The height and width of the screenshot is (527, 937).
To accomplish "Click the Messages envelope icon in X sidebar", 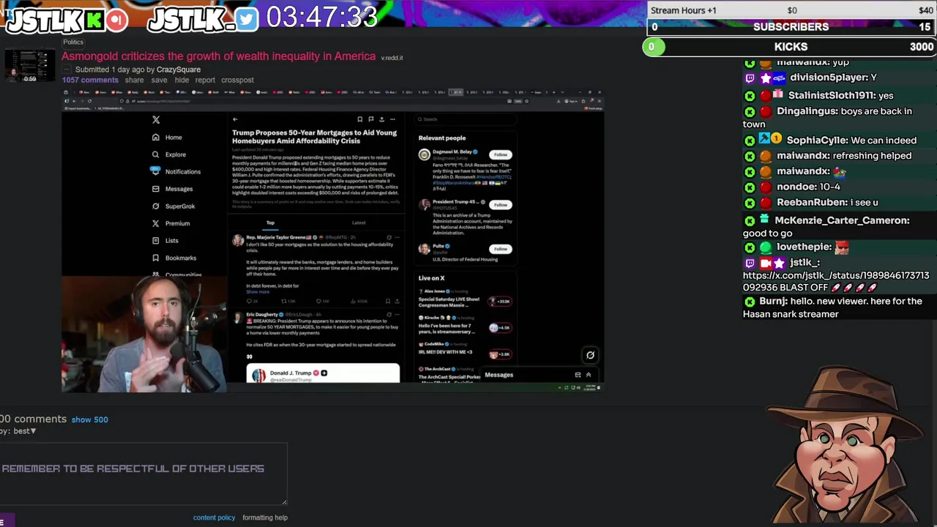I will point(155,189).
